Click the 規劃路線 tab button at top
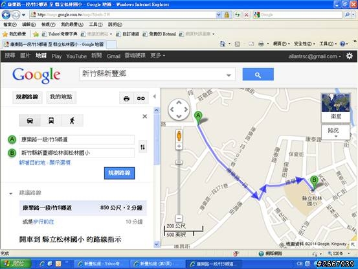Screen dimensions: 358x269 click(27, 97)
